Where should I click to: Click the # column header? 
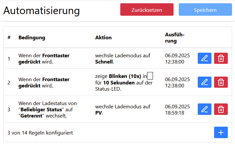tap(9, 38)
